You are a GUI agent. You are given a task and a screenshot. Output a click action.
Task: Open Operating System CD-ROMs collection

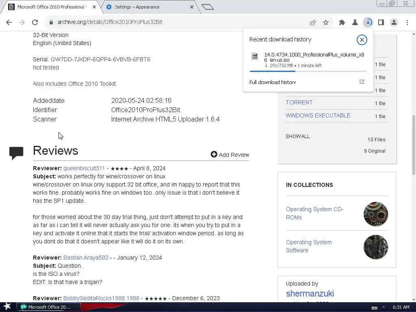tap(314, 213)
